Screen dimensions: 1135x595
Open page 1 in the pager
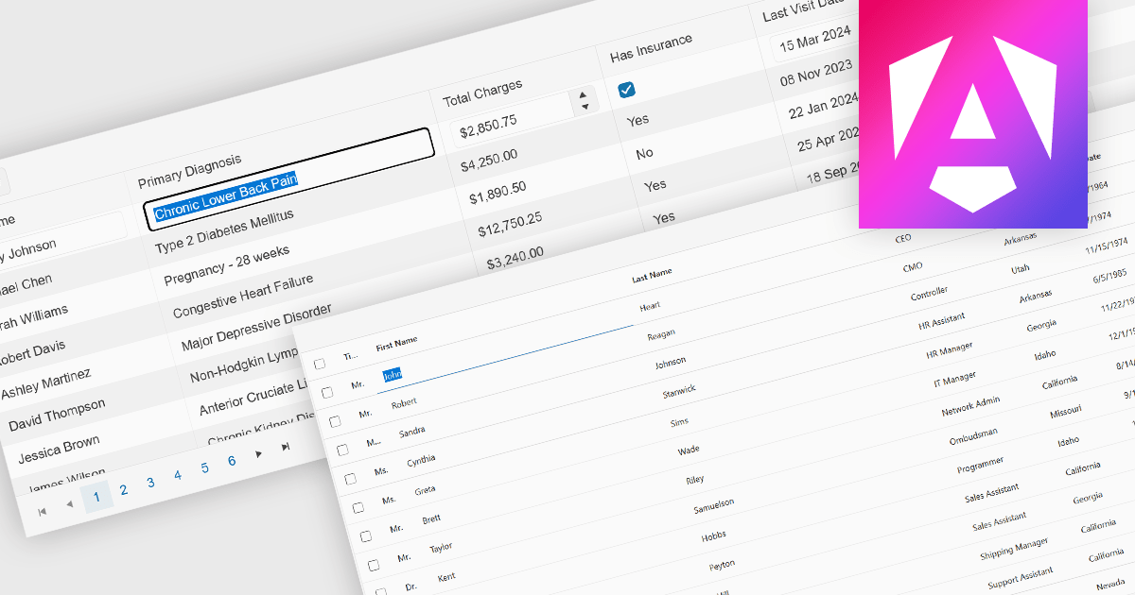point(96,497)
